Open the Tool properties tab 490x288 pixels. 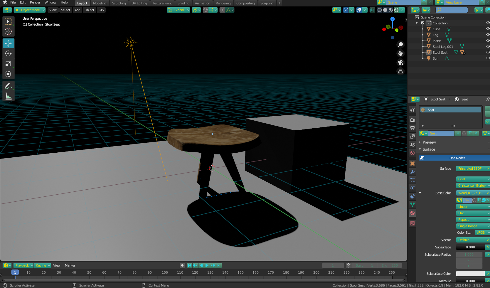tap(412, 110)
